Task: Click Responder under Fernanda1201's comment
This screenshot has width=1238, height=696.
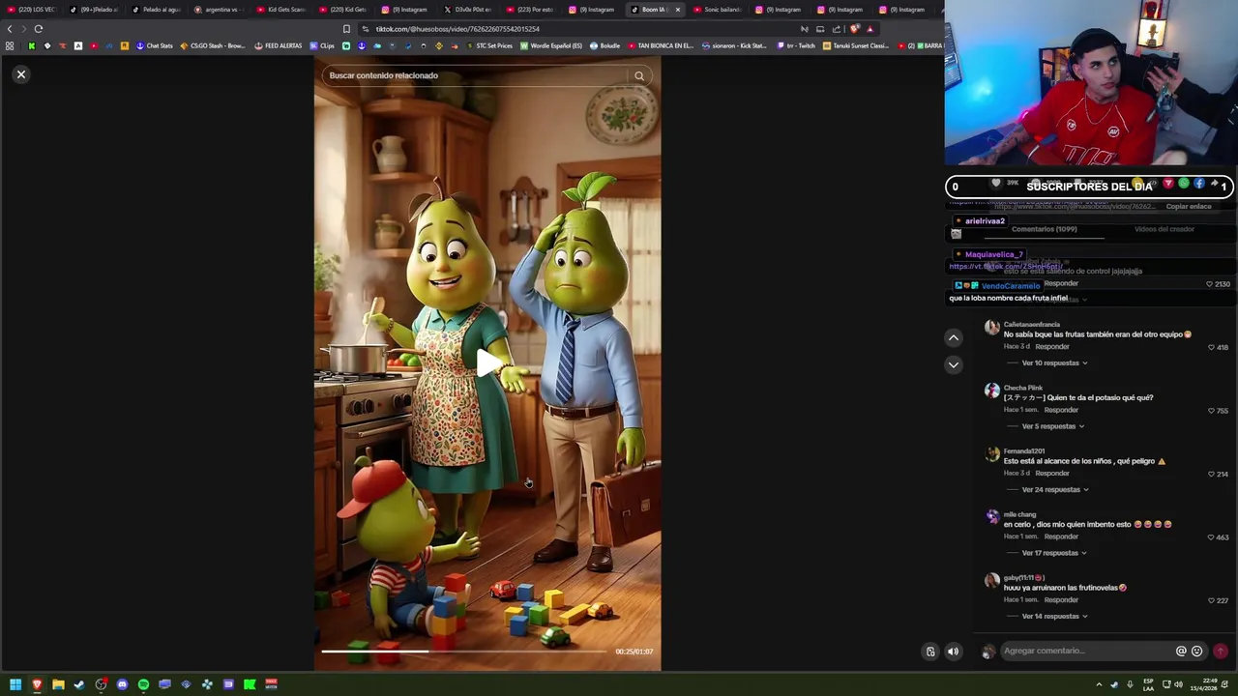Action: 1052,474
